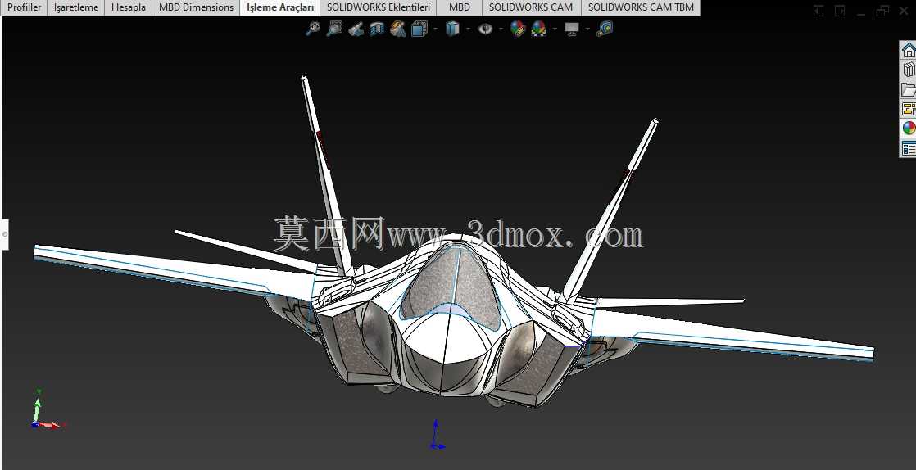Click the green Y axis of triad
The image size is (916, 470).
(x=38, y=404)
